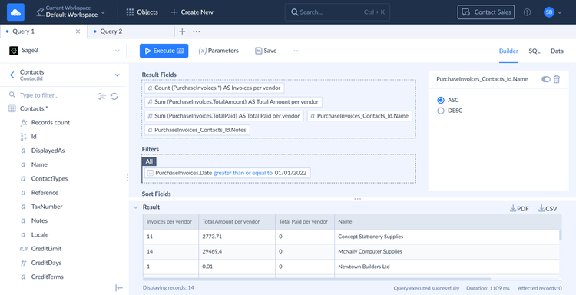Toggle the sort field enable switch

(546, 79)
